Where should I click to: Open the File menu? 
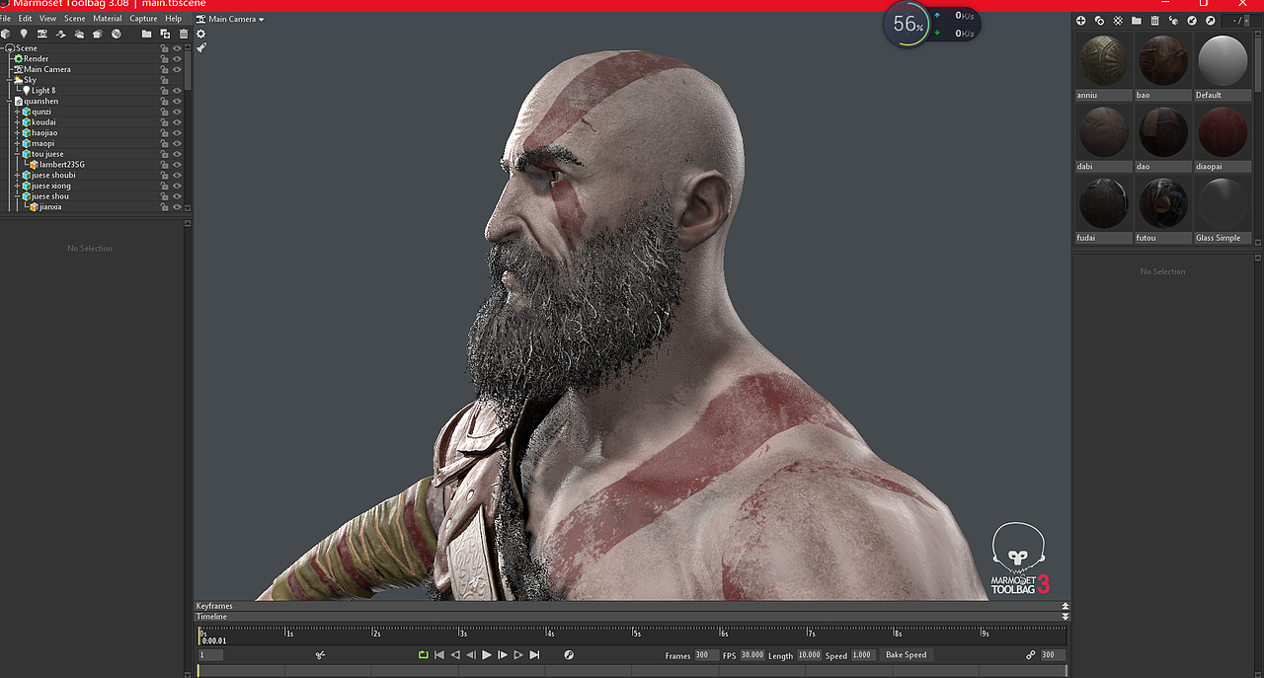(x=6, y=19)
